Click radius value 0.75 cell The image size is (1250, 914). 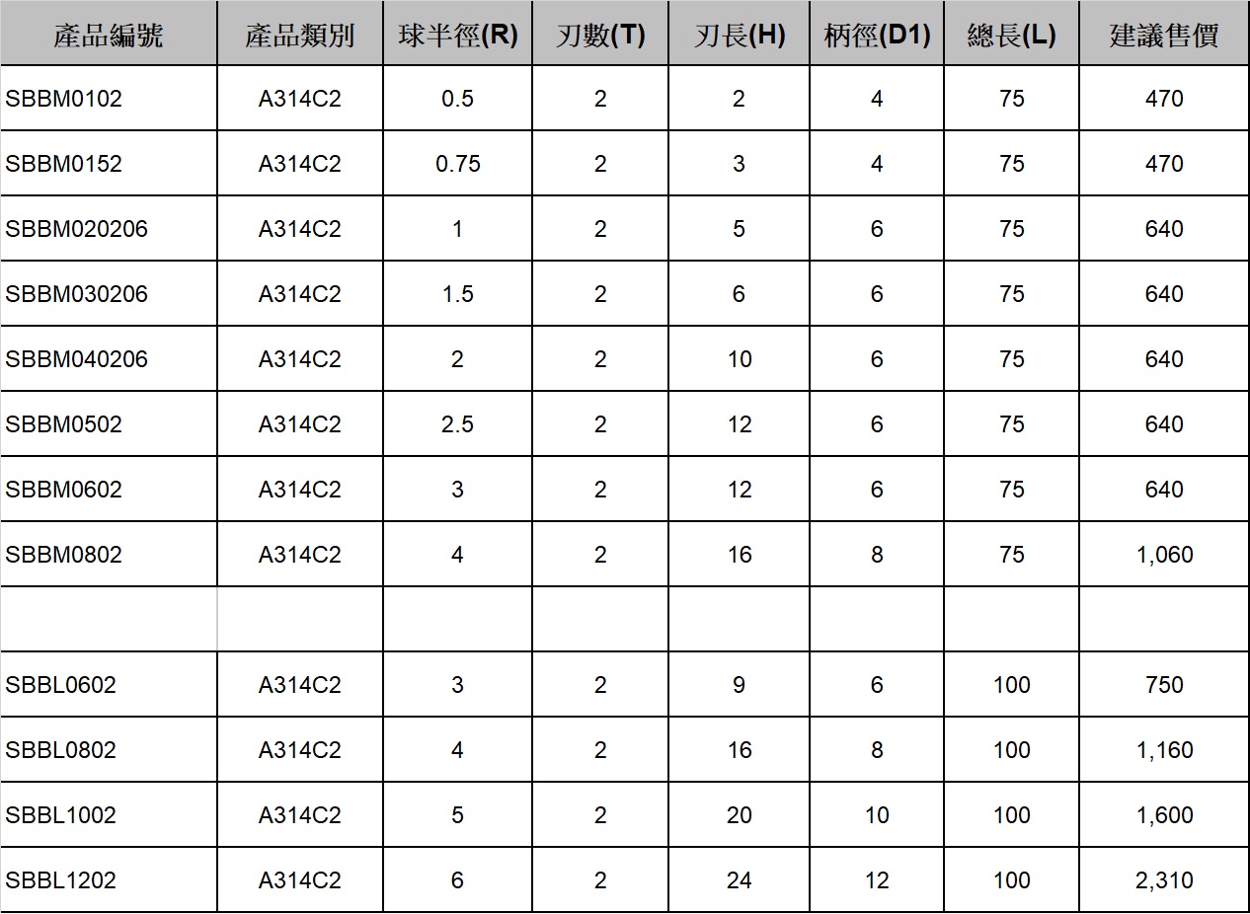pyautogui.click(x=457, y=164)
